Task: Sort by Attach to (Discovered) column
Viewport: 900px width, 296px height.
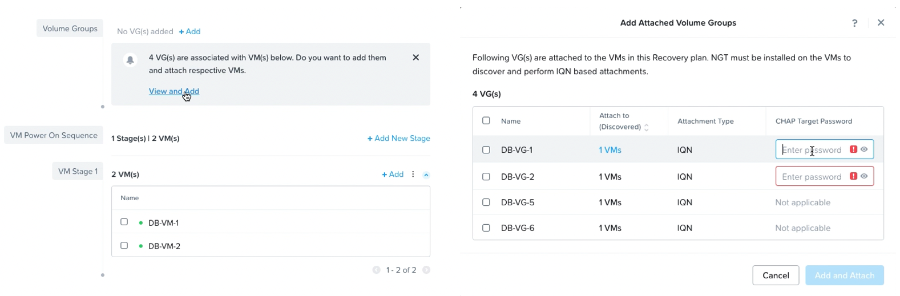Action: click(x=647, y=128)
